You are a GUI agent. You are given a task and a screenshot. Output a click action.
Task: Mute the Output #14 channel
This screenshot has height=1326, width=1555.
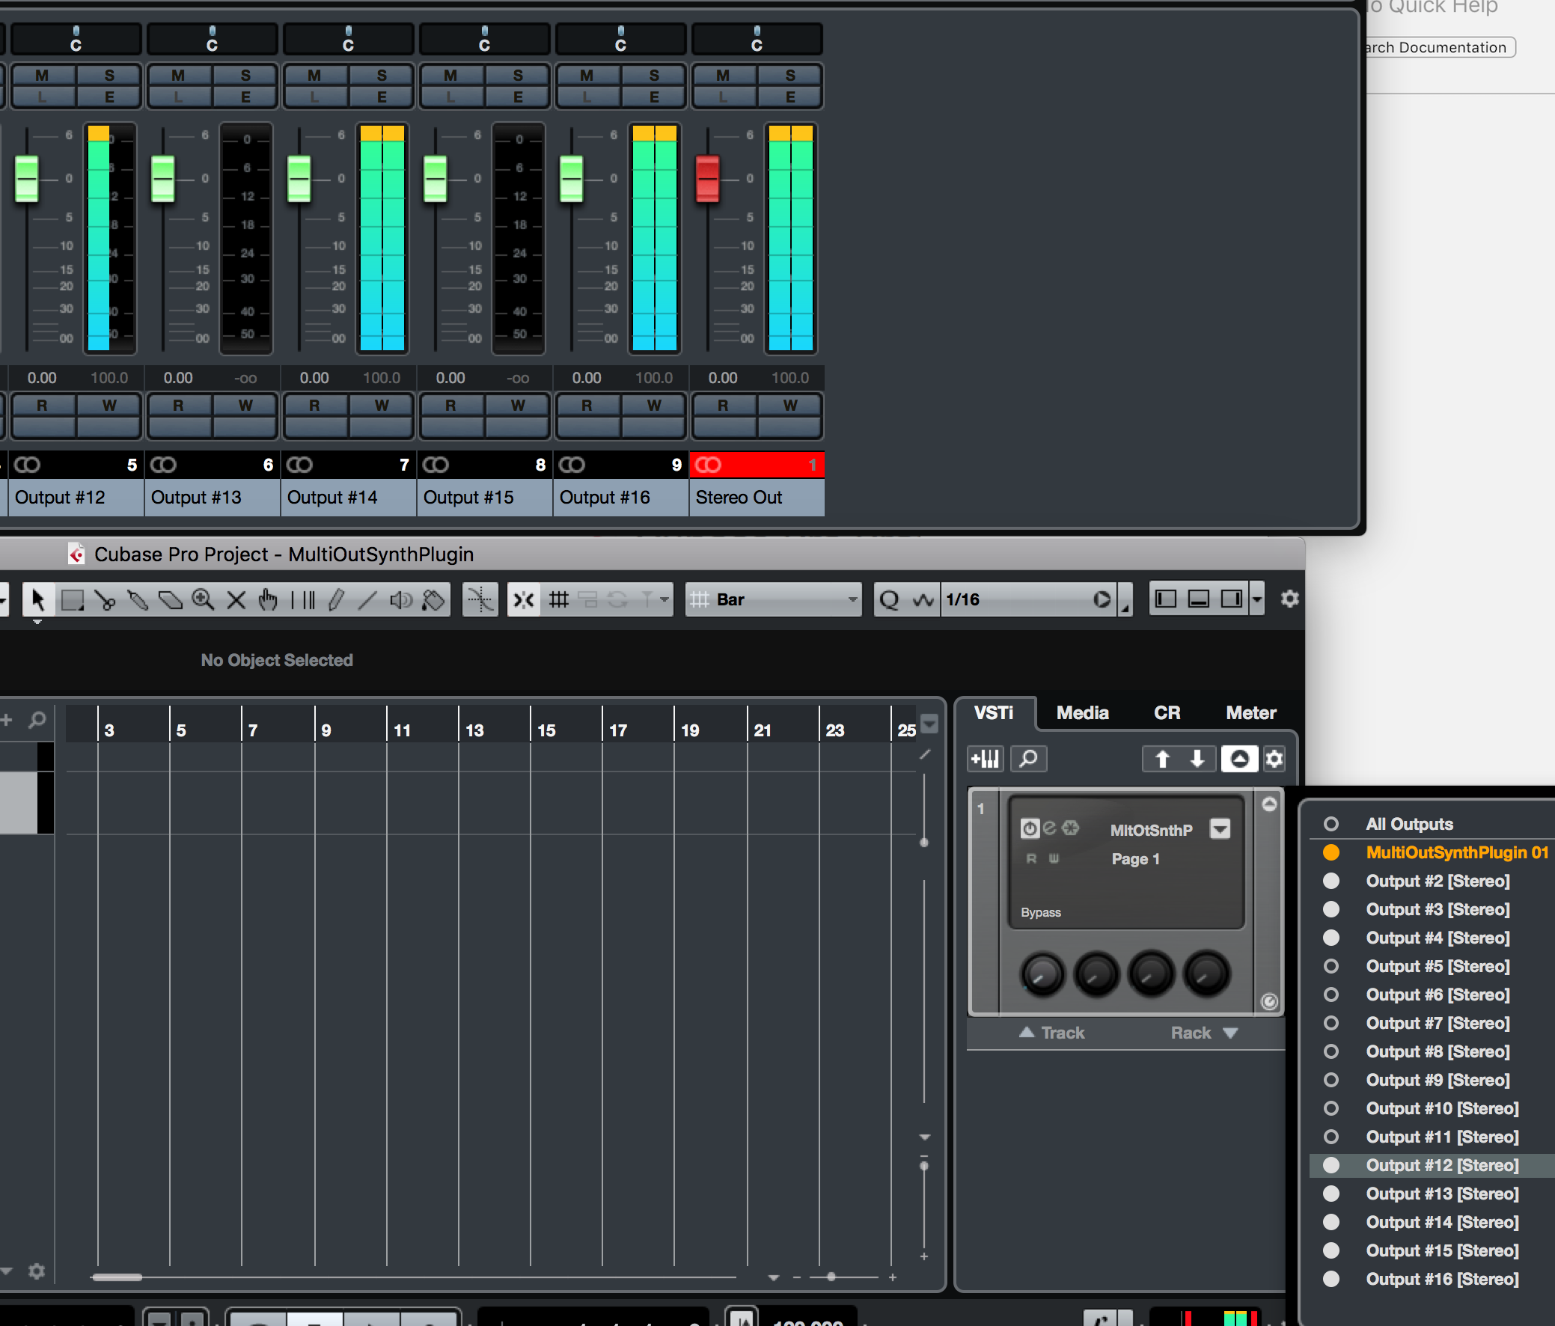(314, 76)
